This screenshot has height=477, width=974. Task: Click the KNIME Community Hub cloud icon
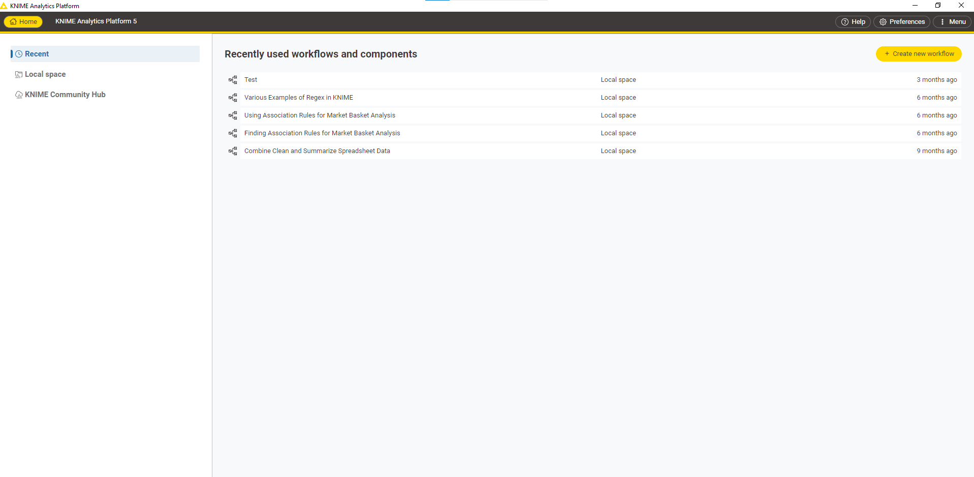(19, 95)
